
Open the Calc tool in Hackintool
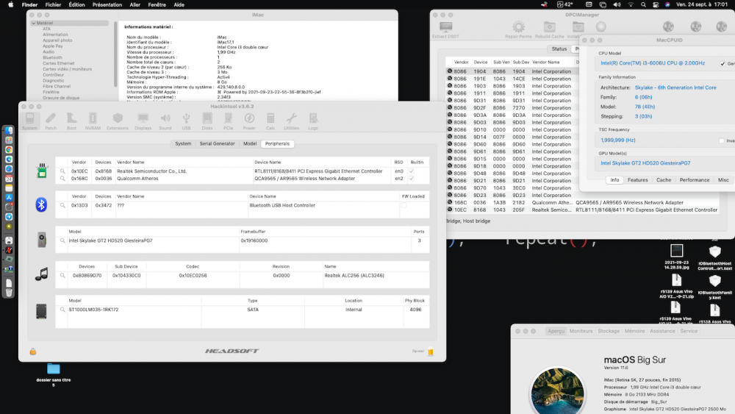(270, 121)
